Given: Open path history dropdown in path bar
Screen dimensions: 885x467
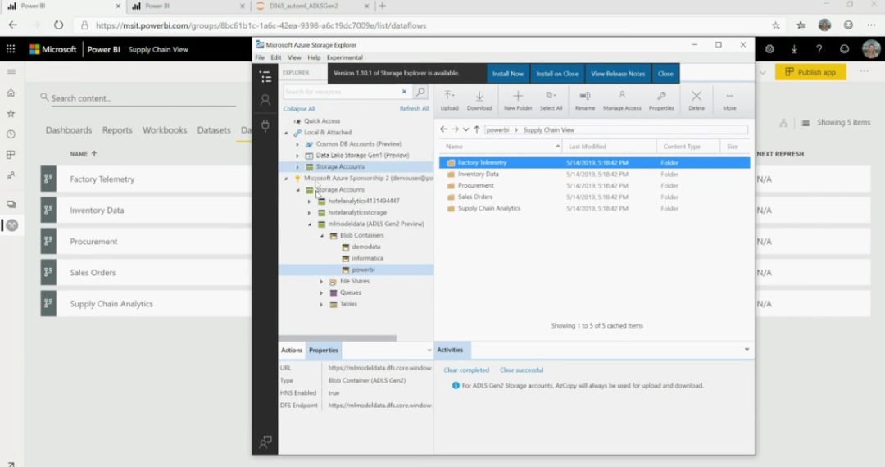Looking at the screenshot, I should click(465, 129).
